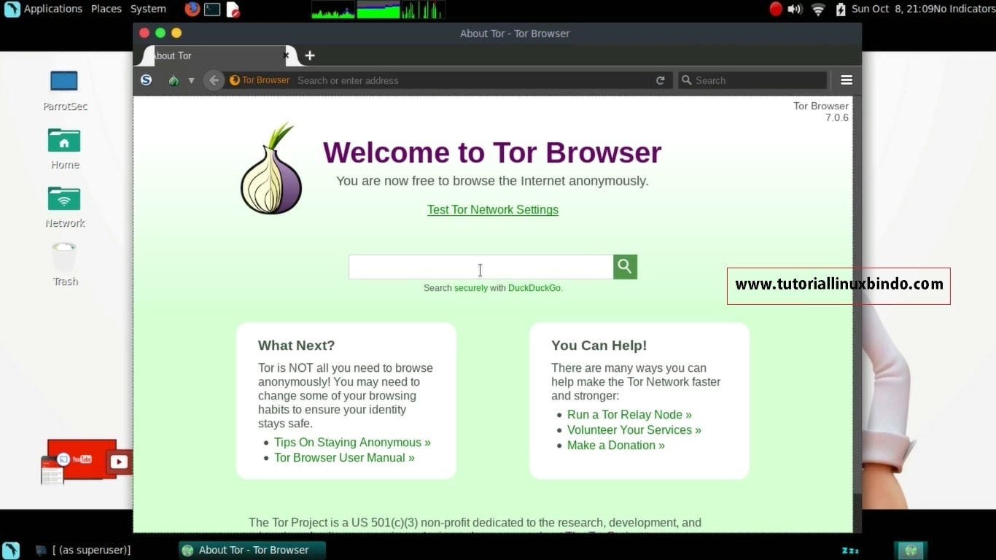Expand the Torbutton dropdown arrow
Image resolution: width=996 pixels, height=560 pixels.
click(x=191, y=80)
